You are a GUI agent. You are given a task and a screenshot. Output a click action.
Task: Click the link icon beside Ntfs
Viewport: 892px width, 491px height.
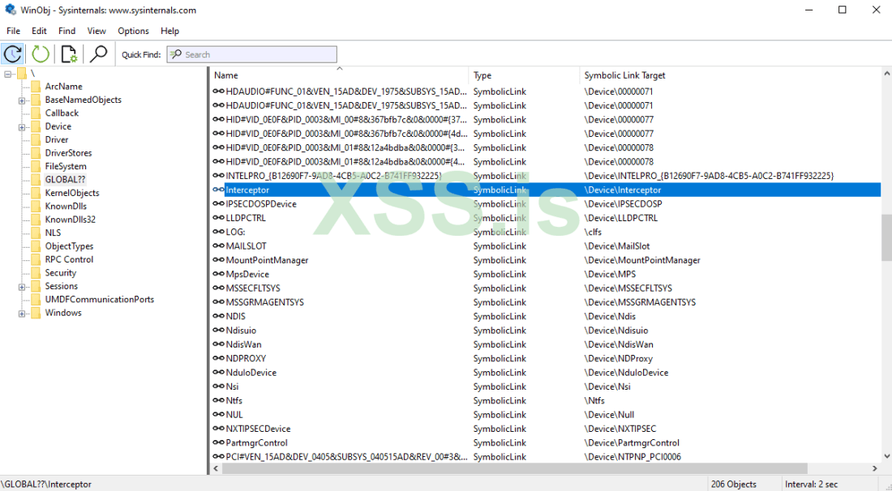coord(218,400)
